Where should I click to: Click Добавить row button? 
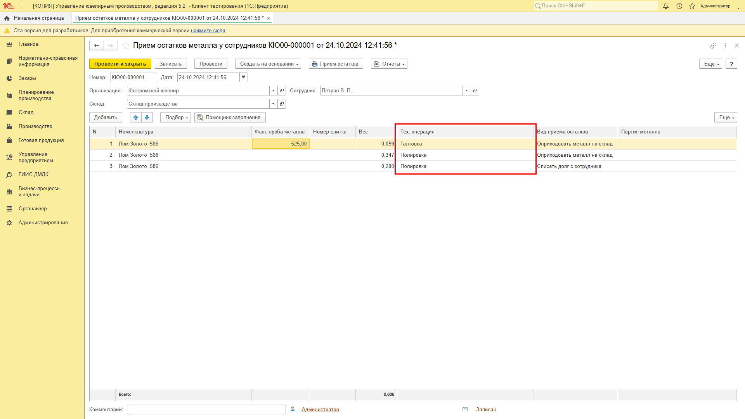(106, 118)
